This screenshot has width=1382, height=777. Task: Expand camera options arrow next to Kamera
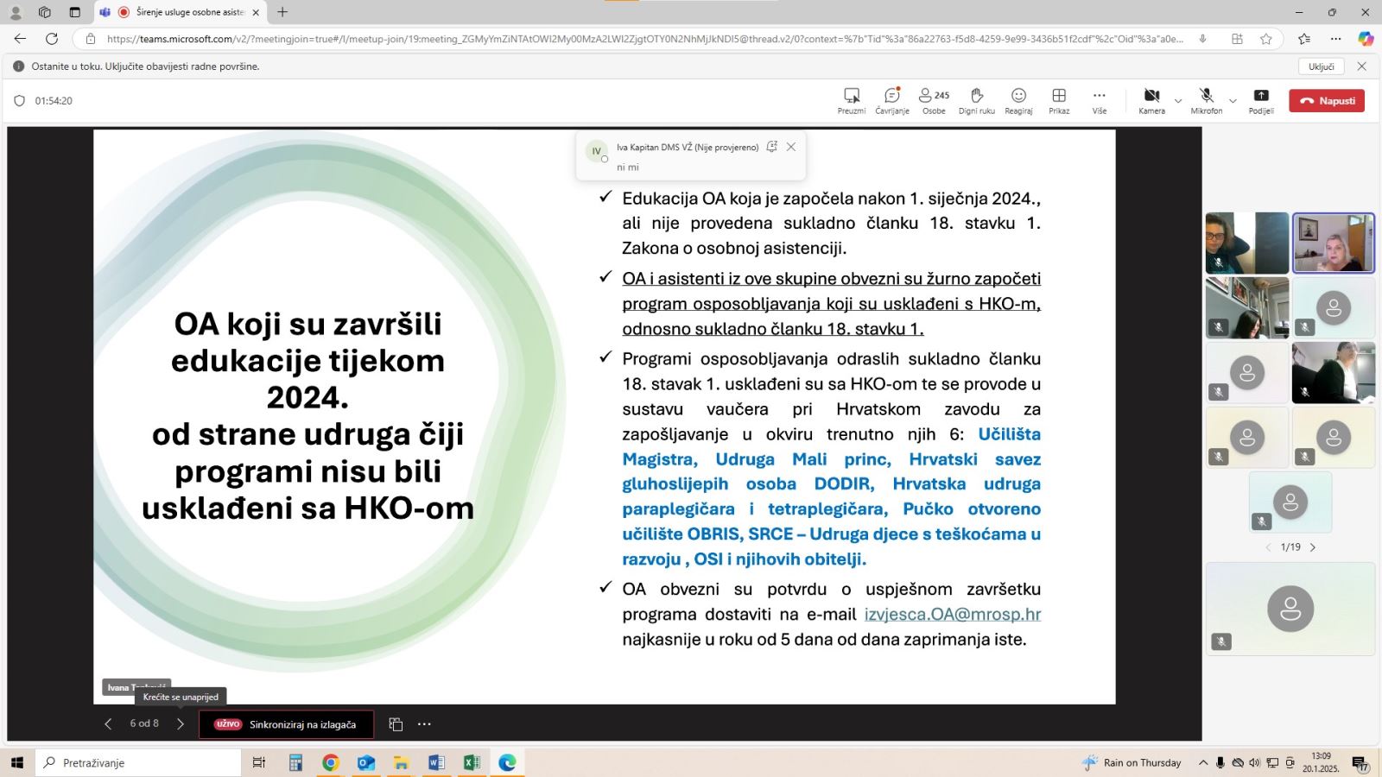(1178, 101)
